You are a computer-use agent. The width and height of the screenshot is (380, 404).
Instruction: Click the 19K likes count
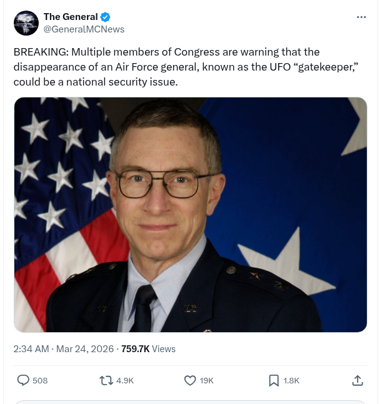[207, 380]
